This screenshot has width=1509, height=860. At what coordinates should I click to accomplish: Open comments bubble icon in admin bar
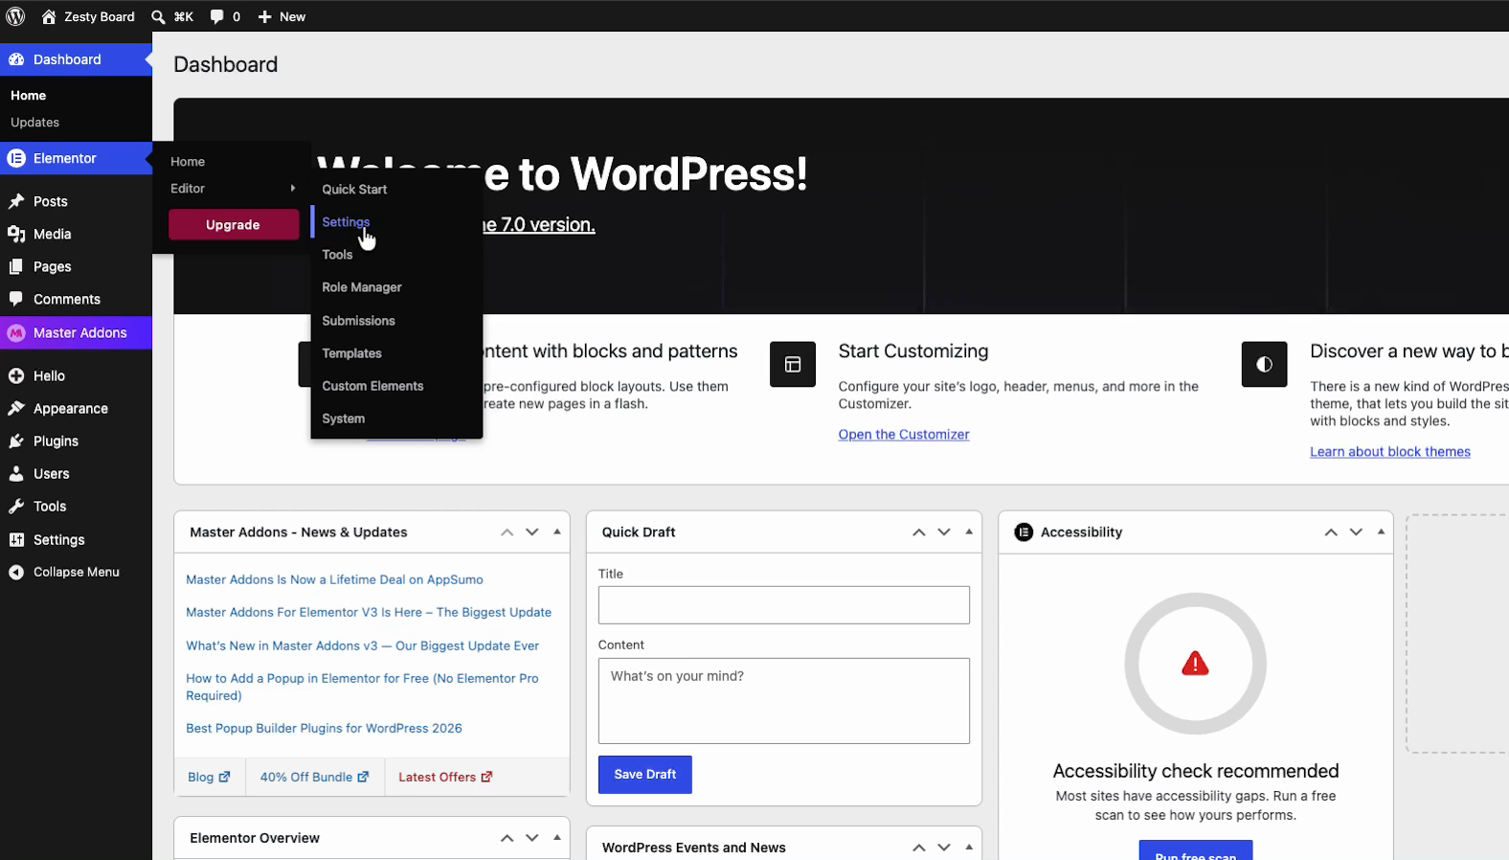217,16
